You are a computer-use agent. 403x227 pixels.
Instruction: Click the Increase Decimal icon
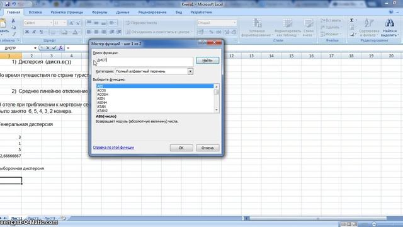coord(227,32)
